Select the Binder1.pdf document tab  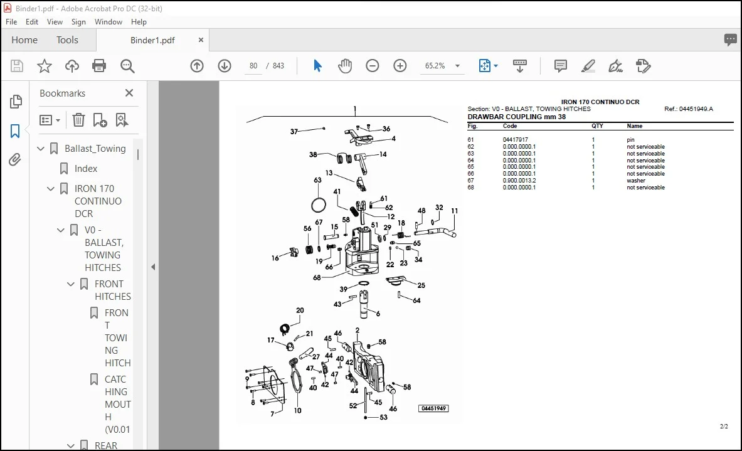(x=152, y=40)
